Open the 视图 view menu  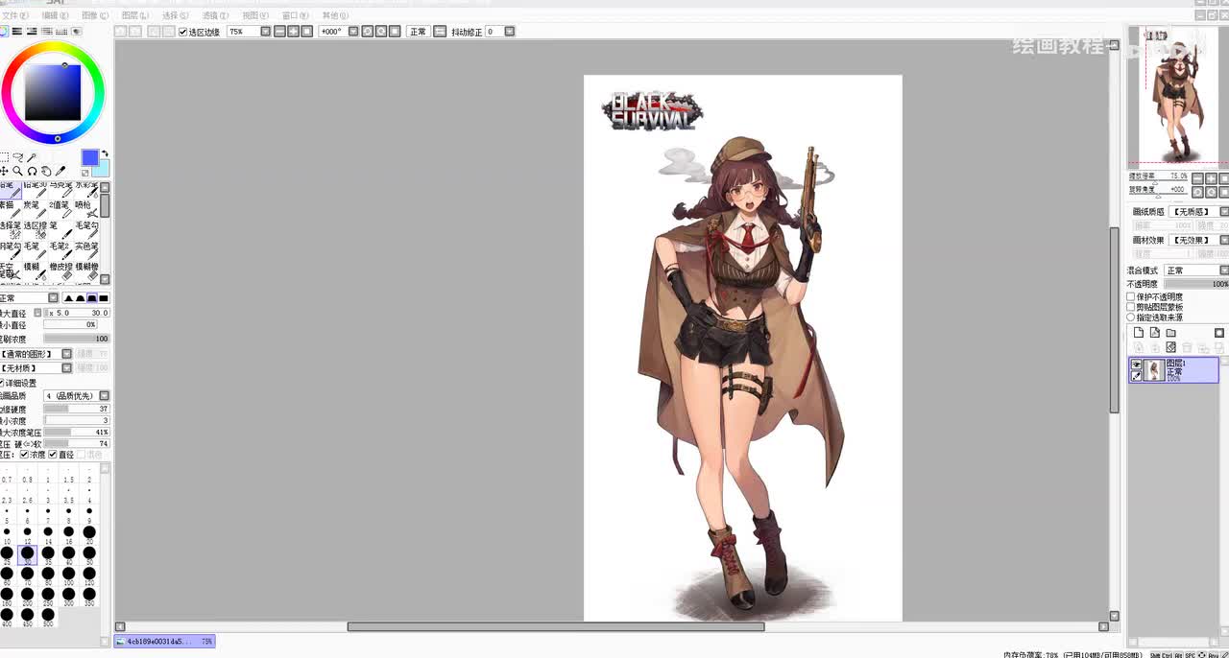pyautogui.click(x=255, y=16)
